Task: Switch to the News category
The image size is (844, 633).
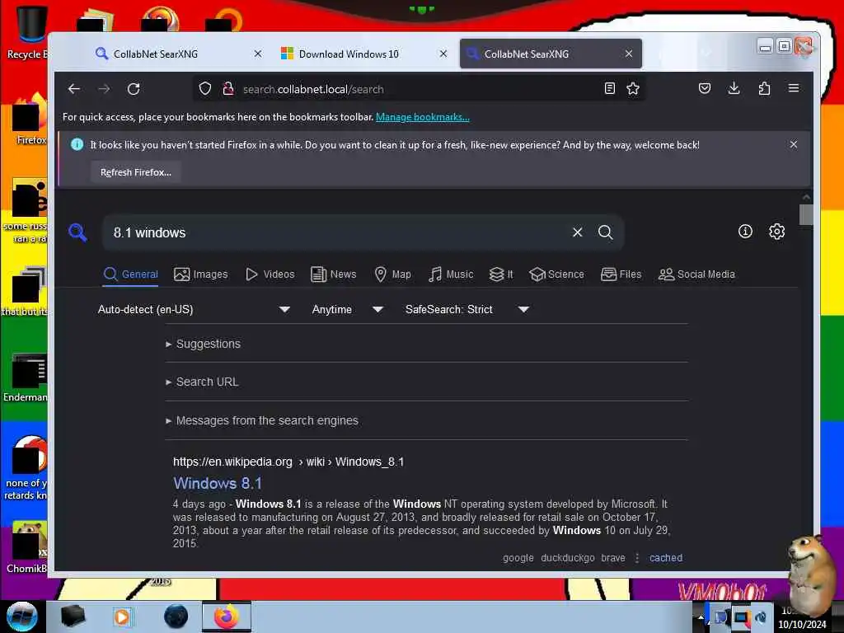Action: 333,274
